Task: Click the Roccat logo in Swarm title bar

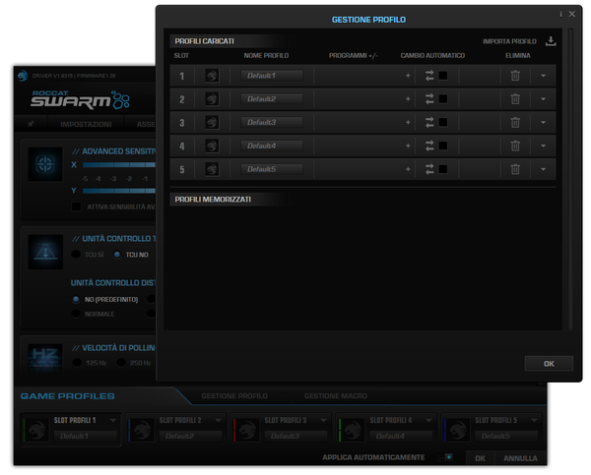Action: (x=23, y=76)
